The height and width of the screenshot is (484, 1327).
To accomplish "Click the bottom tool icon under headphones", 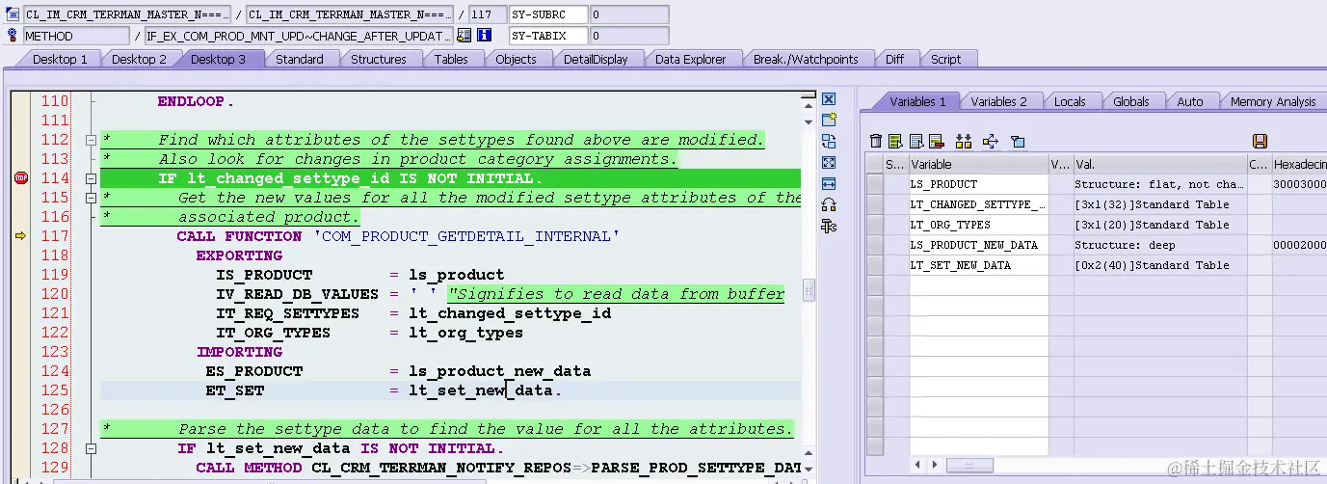I will click(x=828, y=226).
